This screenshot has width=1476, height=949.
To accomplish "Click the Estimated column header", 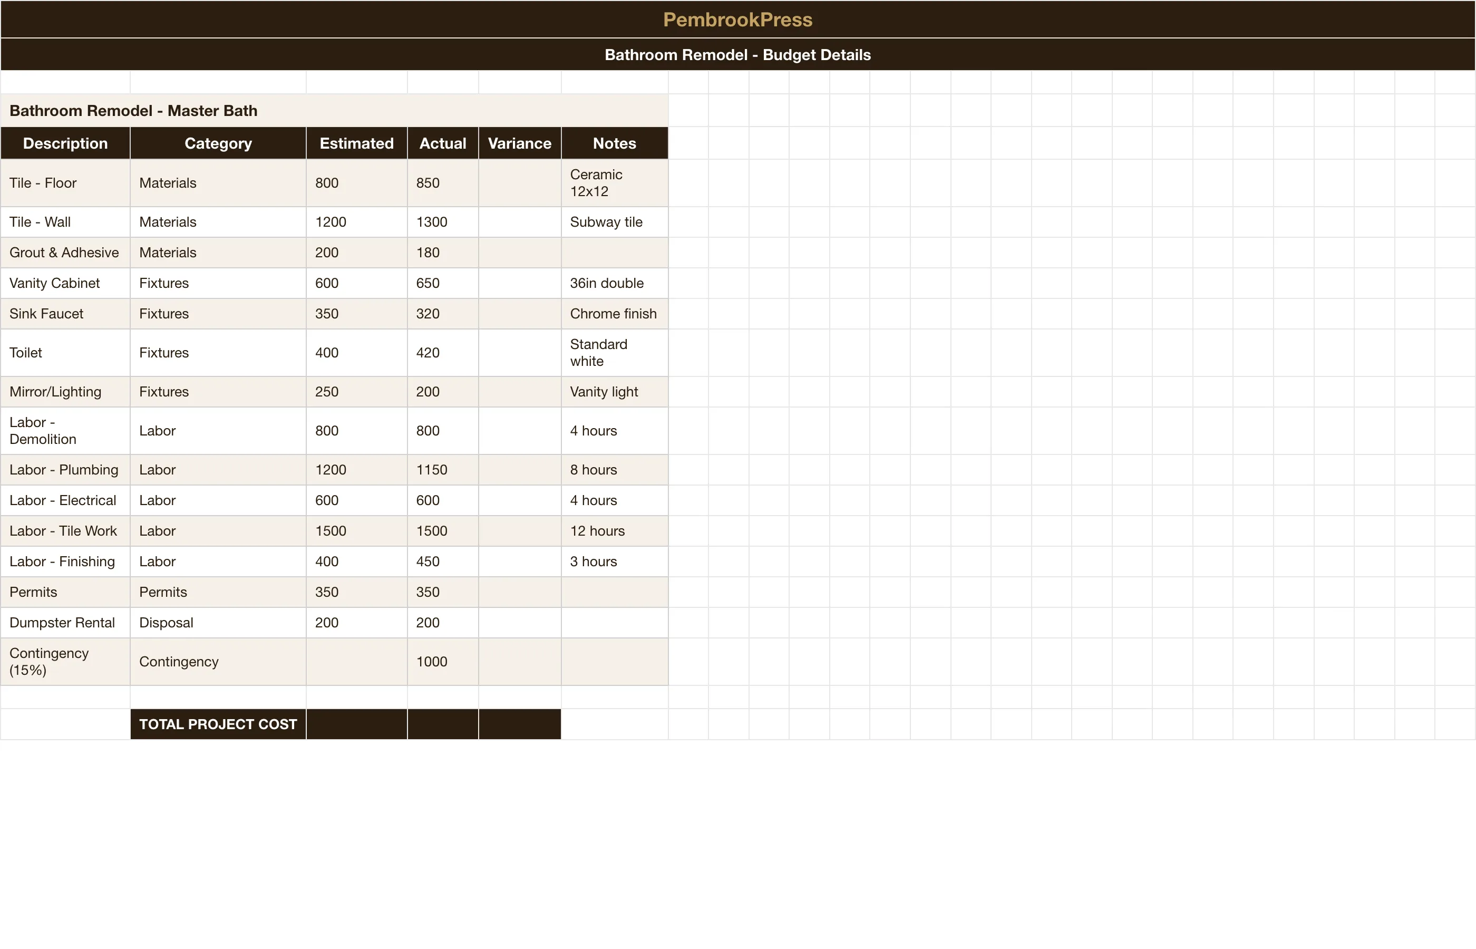I will (x=357, y=143).
